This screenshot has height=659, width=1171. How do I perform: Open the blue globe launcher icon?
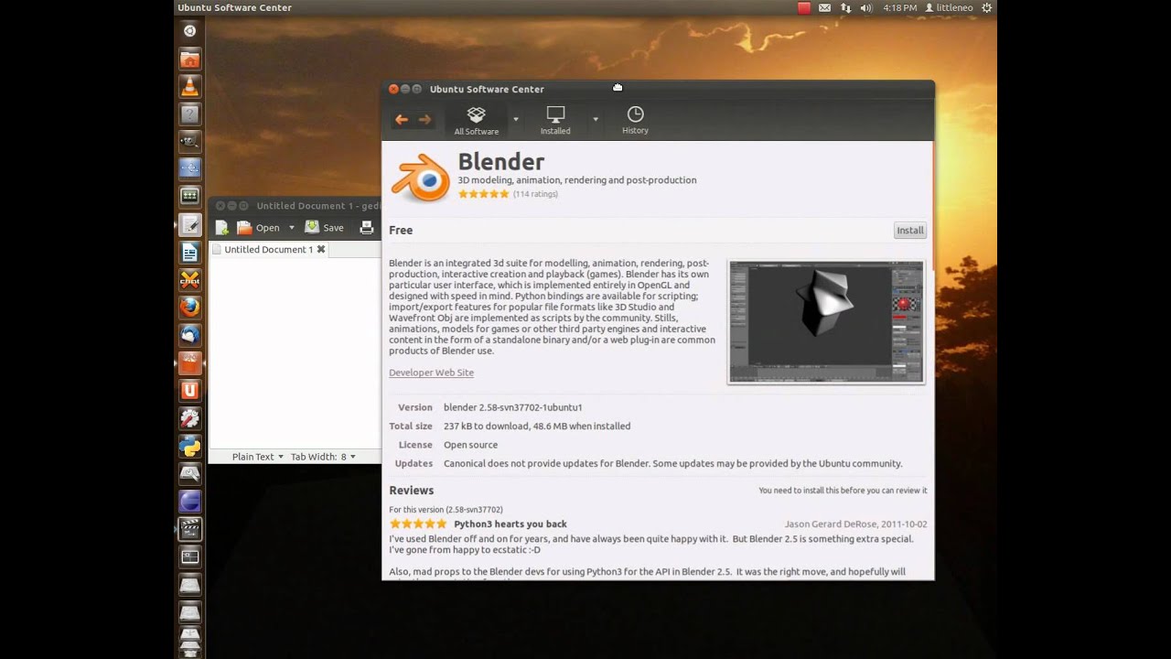(x=189, y=501)
